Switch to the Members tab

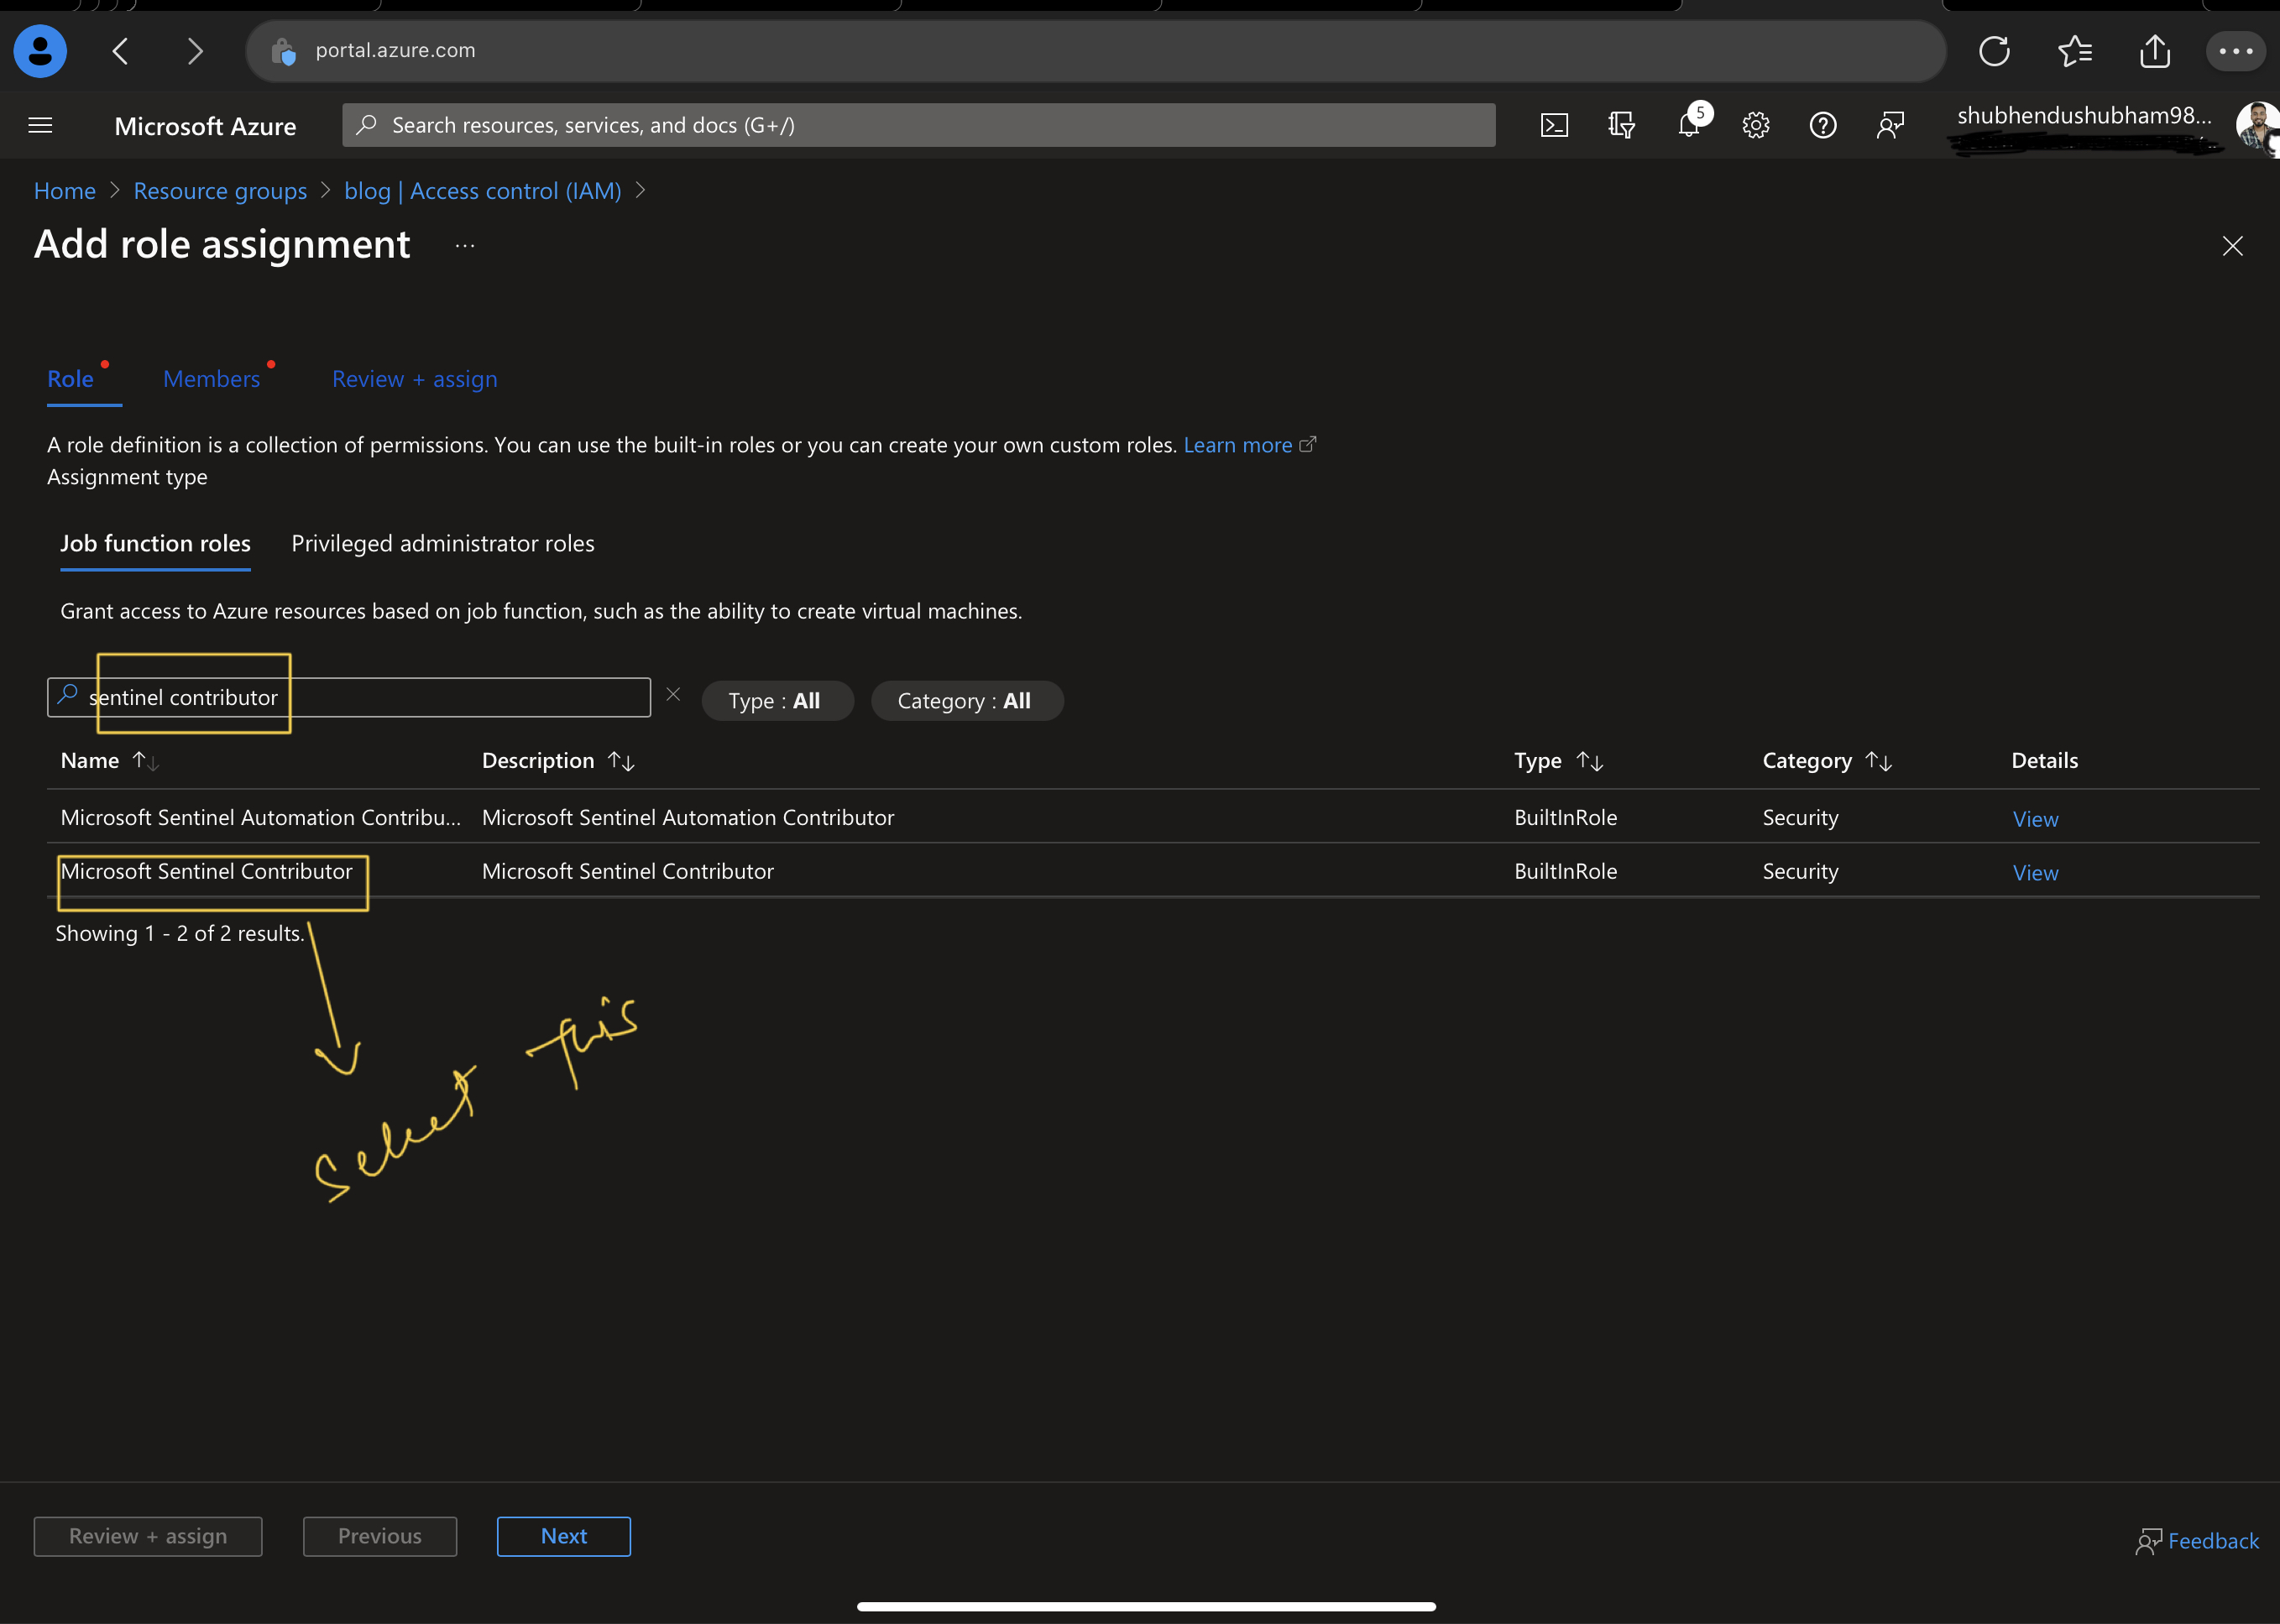coord(211,379)
